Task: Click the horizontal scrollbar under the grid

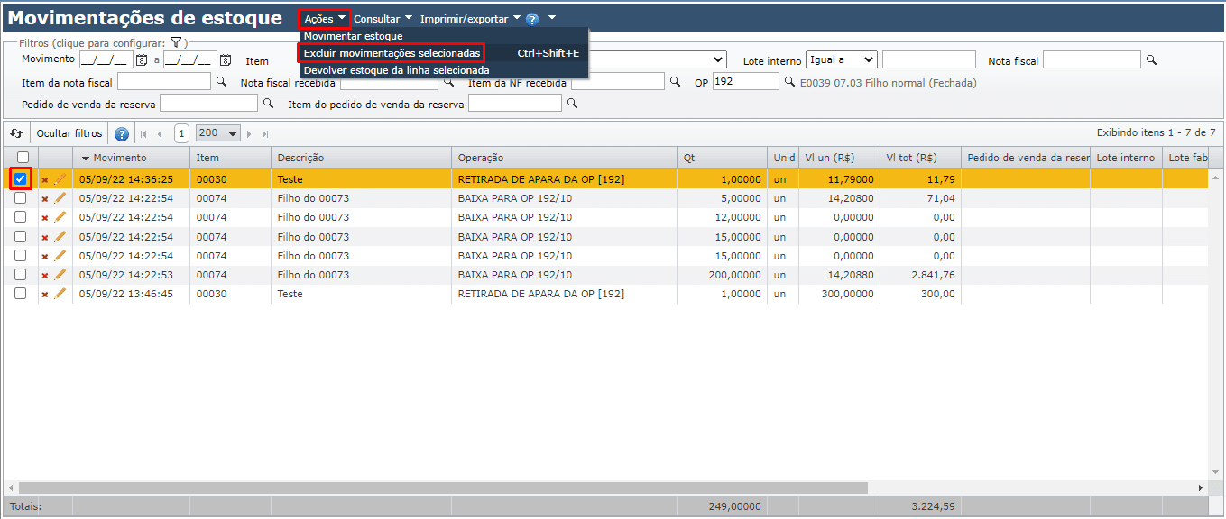Action: point(451,487)
